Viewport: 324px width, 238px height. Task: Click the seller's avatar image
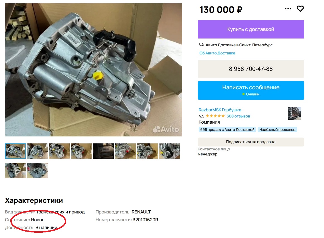294,113
